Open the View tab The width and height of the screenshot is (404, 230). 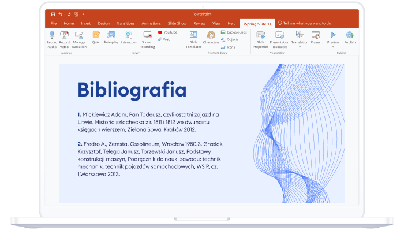(216, 23)
